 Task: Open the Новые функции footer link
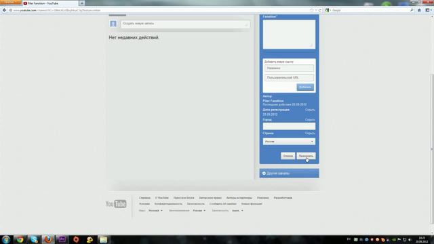click(x=252, y=203)
